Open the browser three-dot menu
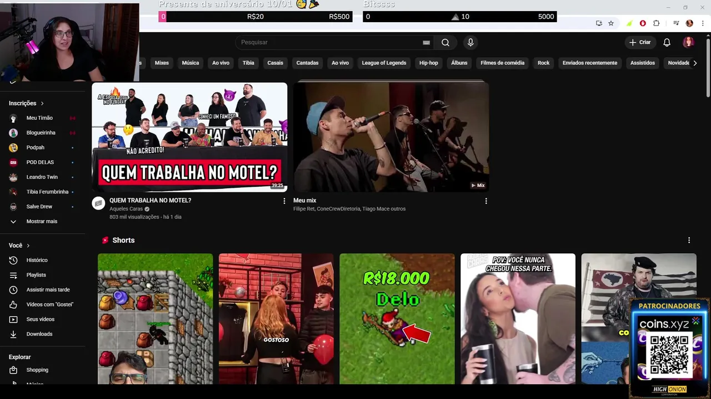 click(703, 23)
